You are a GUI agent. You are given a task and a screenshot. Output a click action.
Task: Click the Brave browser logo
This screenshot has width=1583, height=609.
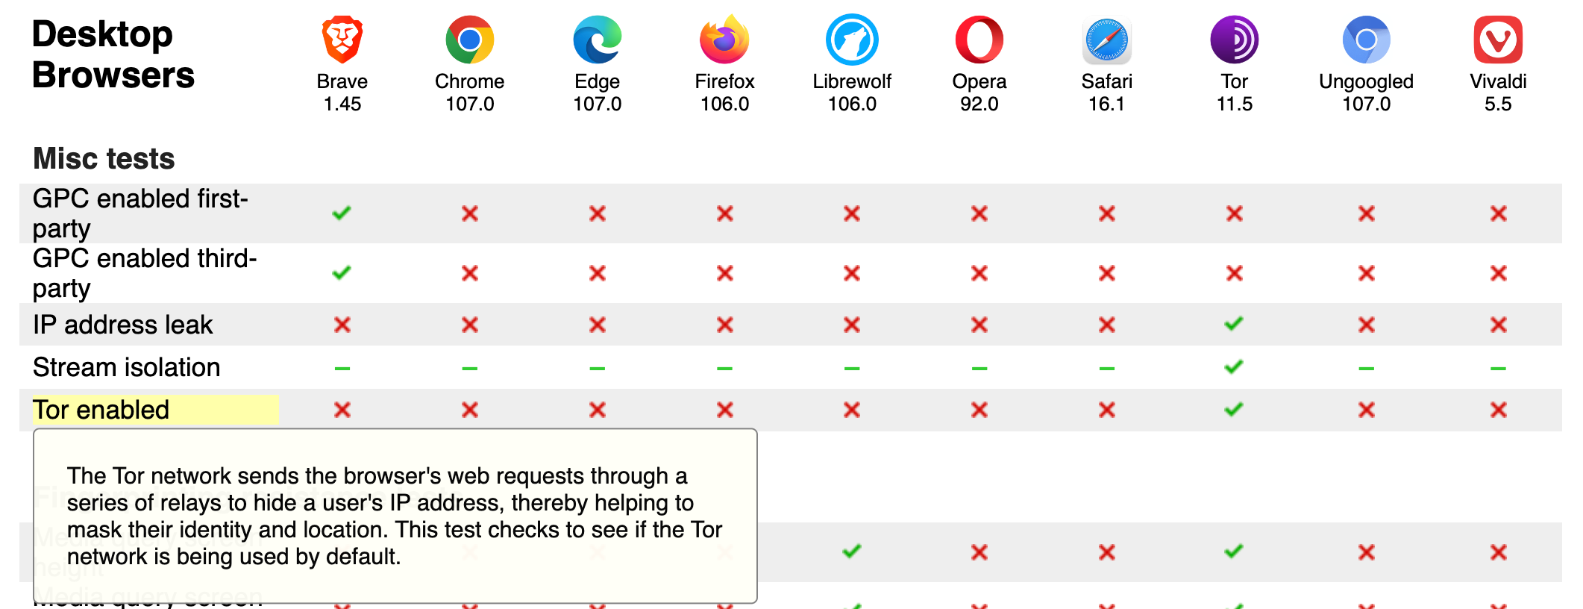point(342,40)
